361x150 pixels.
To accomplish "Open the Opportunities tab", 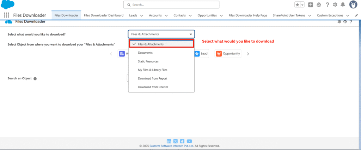I will point(207,16).
